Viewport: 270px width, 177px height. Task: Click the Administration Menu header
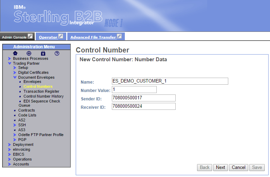click(x=36, y=47)
